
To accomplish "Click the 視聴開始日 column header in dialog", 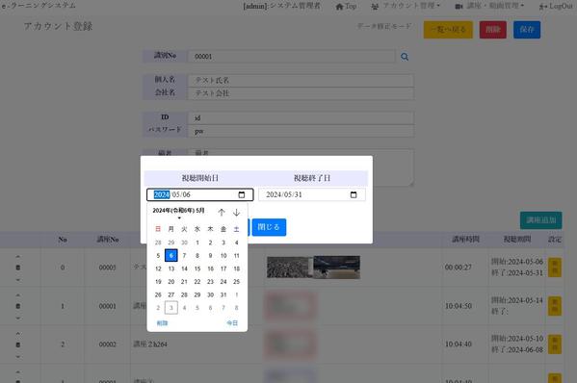I will click(x=199, y=178).
